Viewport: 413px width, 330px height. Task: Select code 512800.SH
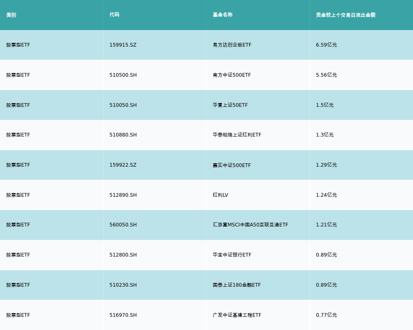tap(123, 255)
